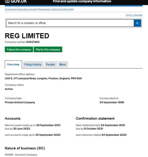
Task: Open the People tab
Action: coord(51,64)
